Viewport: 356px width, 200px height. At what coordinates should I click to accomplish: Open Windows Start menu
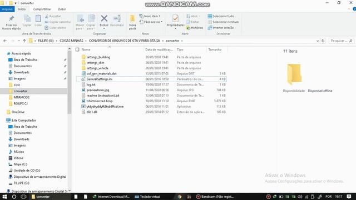4,197
